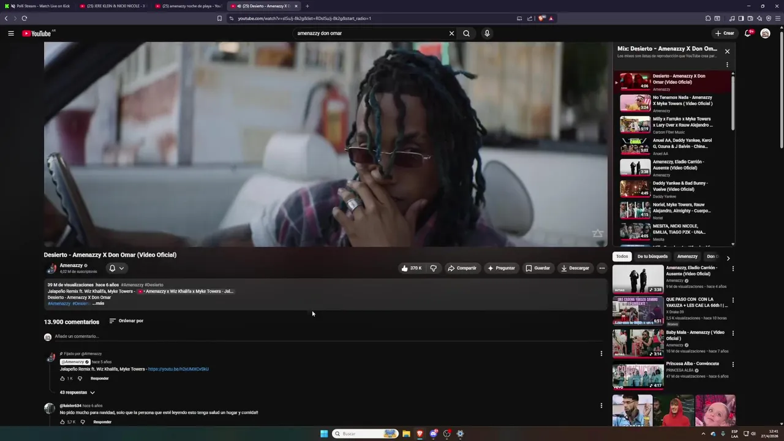
Task: Open more actions beside Descargar
Action: (x=601, y=268)
